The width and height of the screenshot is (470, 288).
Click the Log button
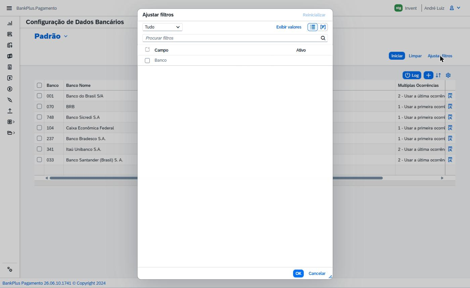(x=412, y=75)
